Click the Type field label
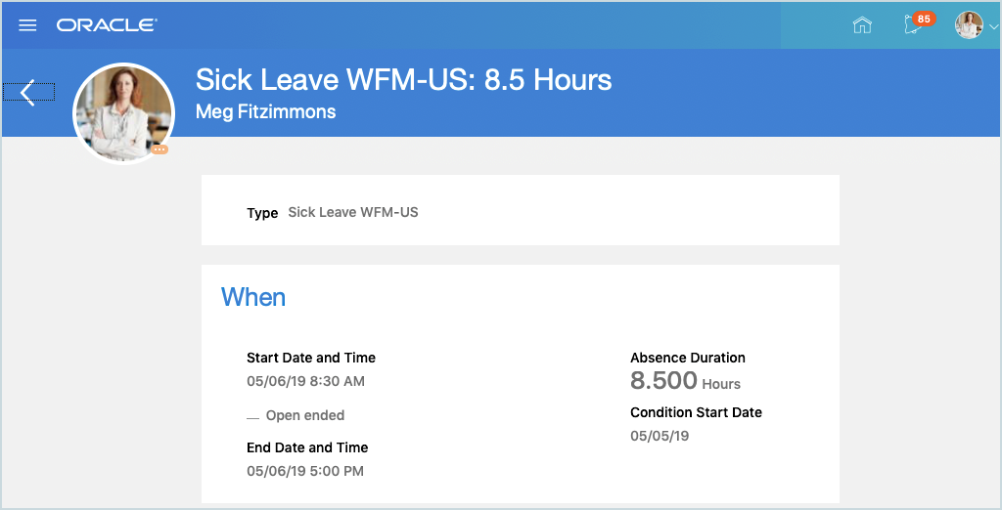This screenshot has height=510, width=1002. [262, 213]
